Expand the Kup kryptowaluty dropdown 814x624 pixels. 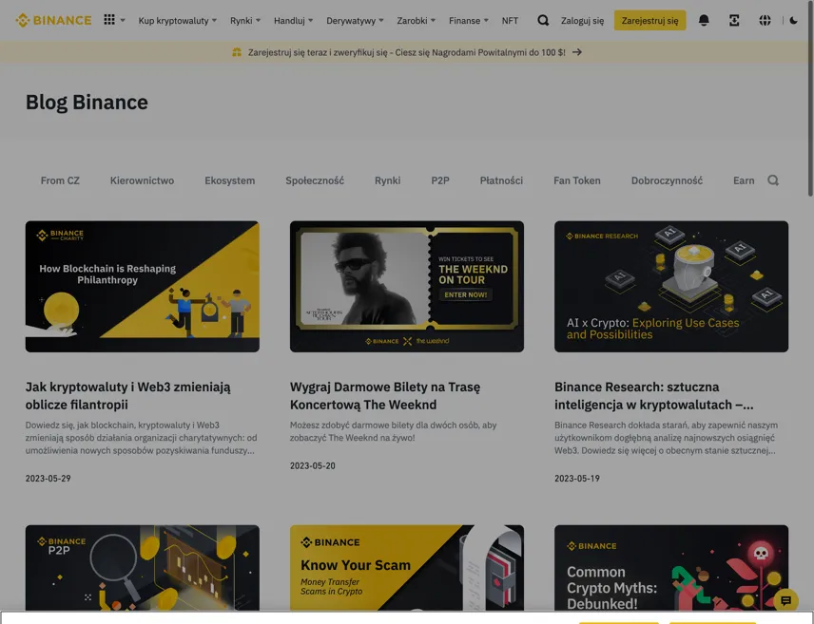[178, 21]
